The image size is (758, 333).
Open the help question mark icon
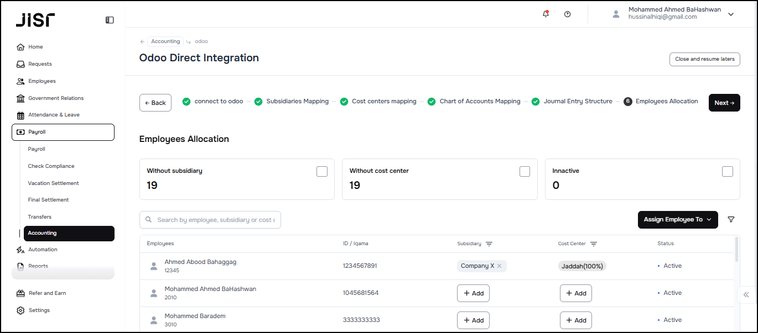coord(567,14)
